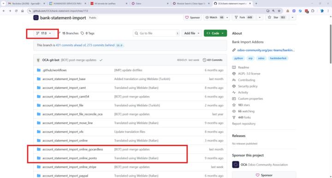
Task: Open the tab search dropdown at top-left of browser
Action: tap(3, 3)
